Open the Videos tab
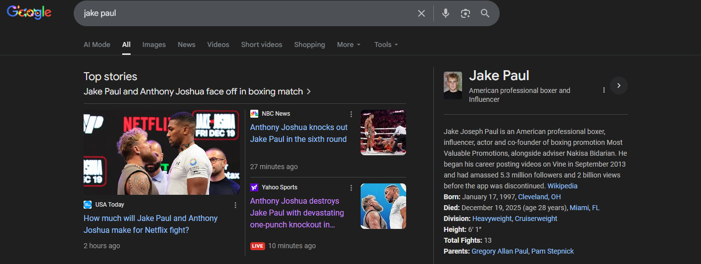The height and width of the screenshot is (264, 701). (x=218, y=44)
